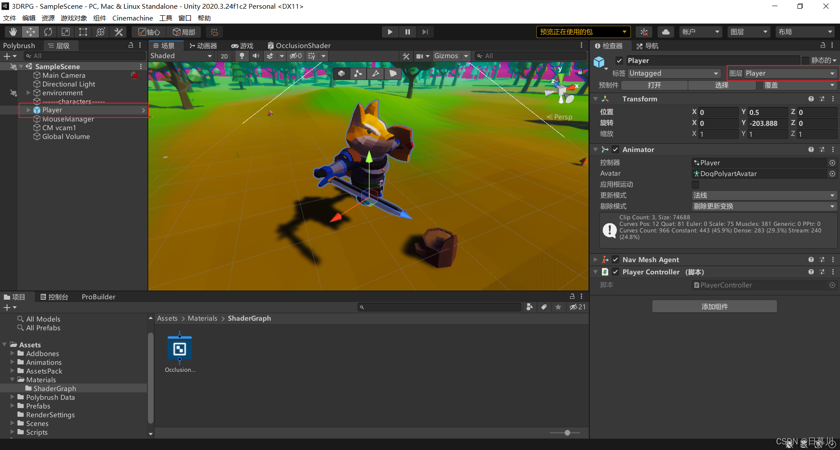This screenshot has width=840, height=450.
Task: Open the Tag dropdown showing Untagged
Action: 674,73
